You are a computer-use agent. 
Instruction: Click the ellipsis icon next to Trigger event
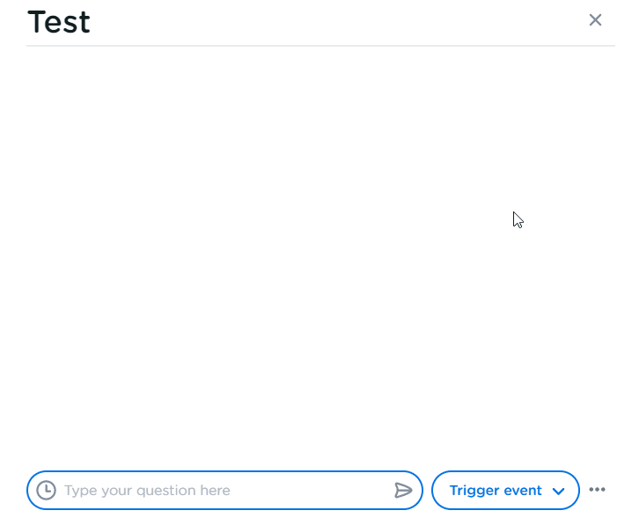point(598,490)
